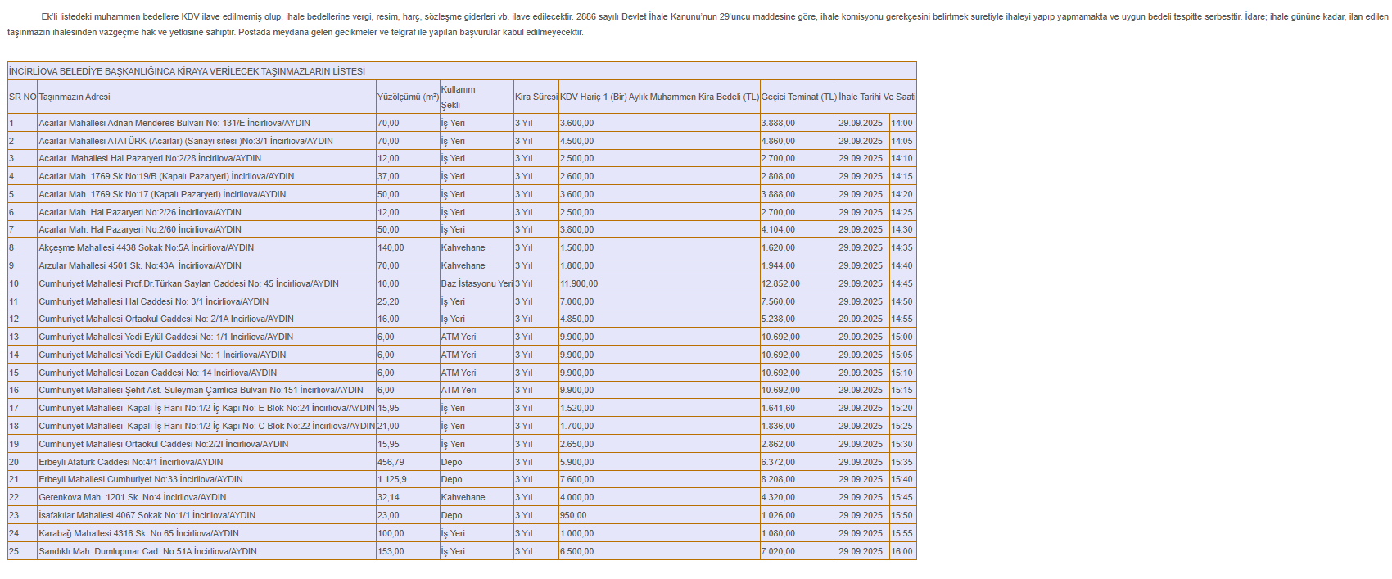The width and height of the screenshot is (1392, 579).
Task: Click the Akçeşme Mahallesi 4438 Sokak address cell
Action: coord(147,247)
